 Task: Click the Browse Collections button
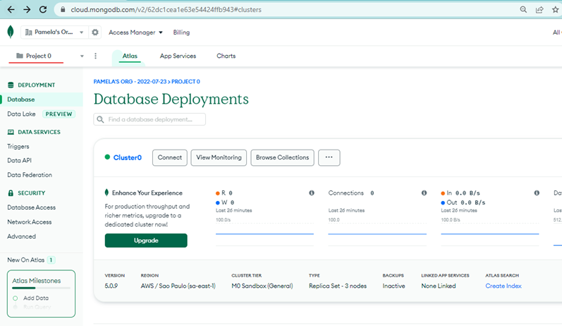tap(283, 157)
